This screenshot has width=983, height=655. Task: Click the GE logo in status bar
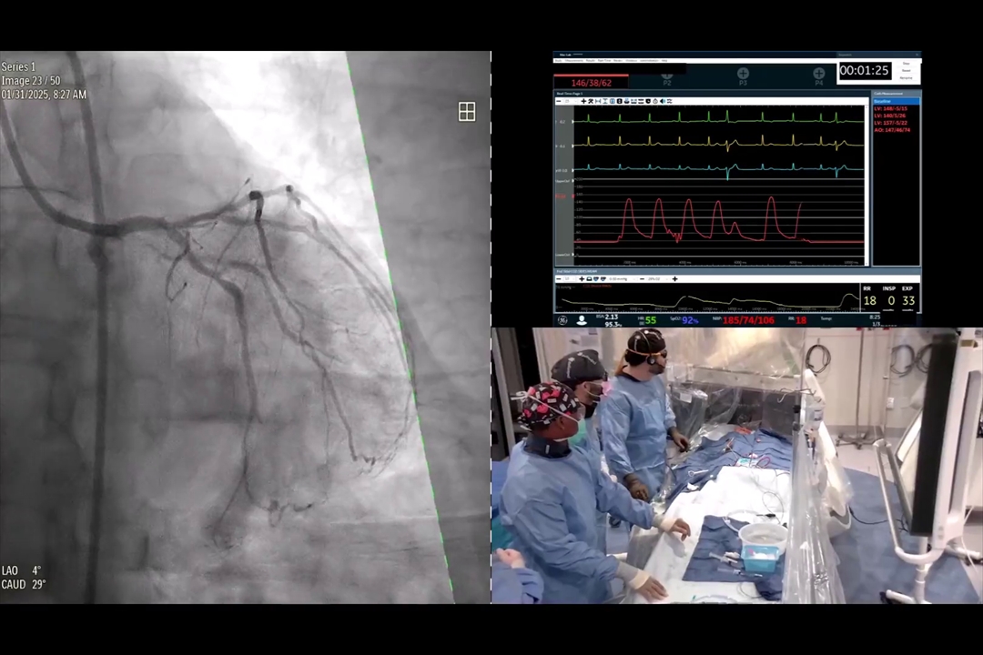(x=562, y=320)
